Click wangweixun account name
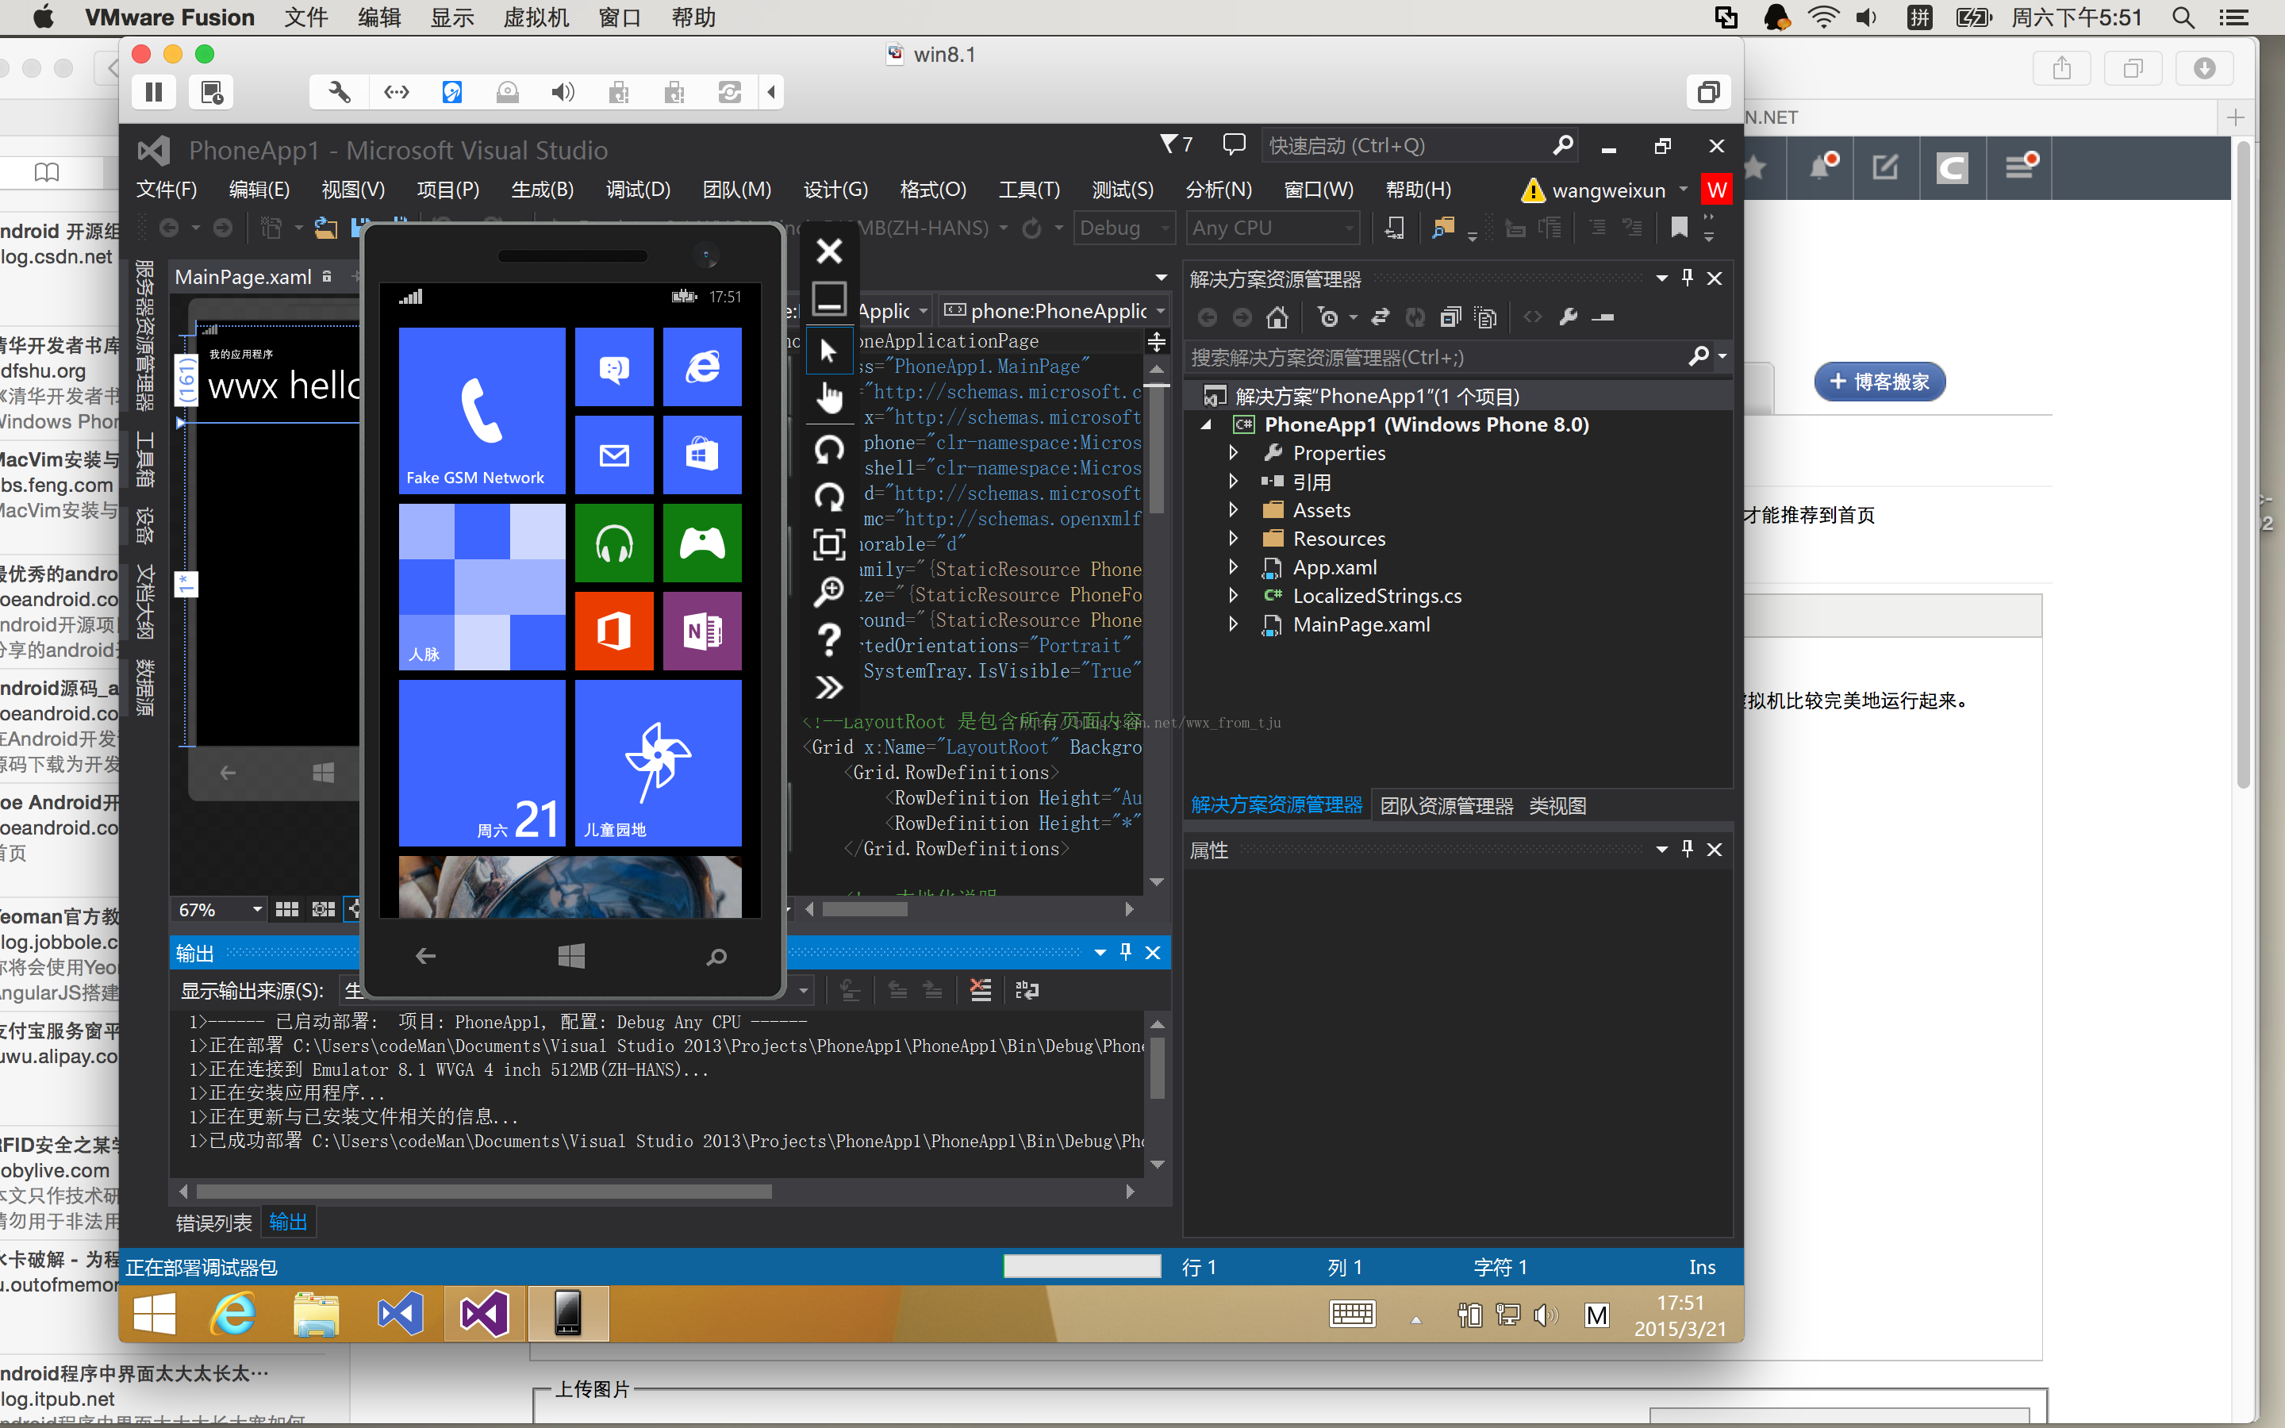This screenshot has height=1428, width=2285. [x=1608, y=190]
